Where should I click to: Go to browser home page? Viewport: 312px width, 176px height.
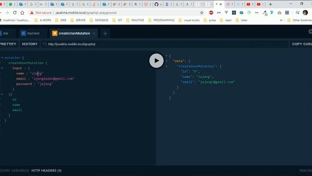(x=22, y=13)
